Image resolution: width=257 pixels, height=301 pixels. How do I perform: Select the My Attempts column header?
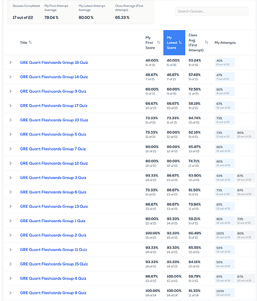225,43
